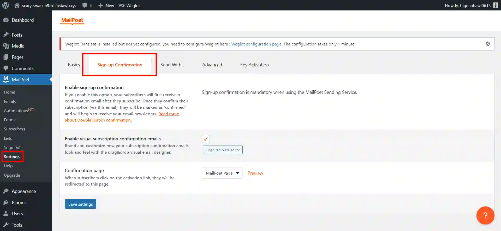Go to Dashboard menu label

click(23, 20)
